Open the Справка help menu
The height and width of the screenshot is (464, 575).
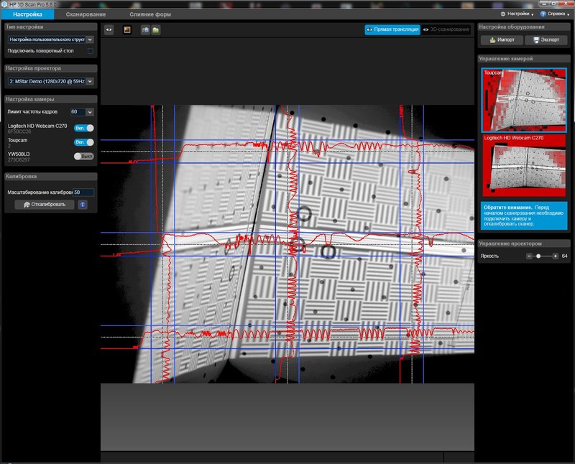(x=555, y=14)
